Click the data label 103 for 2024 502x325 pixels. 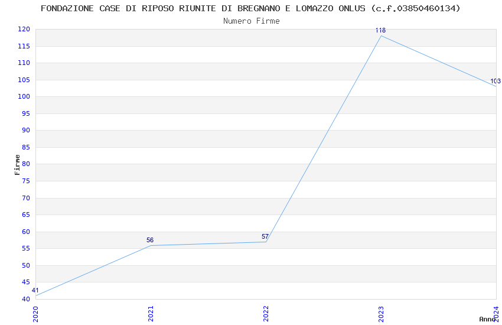tap(496, 81)
